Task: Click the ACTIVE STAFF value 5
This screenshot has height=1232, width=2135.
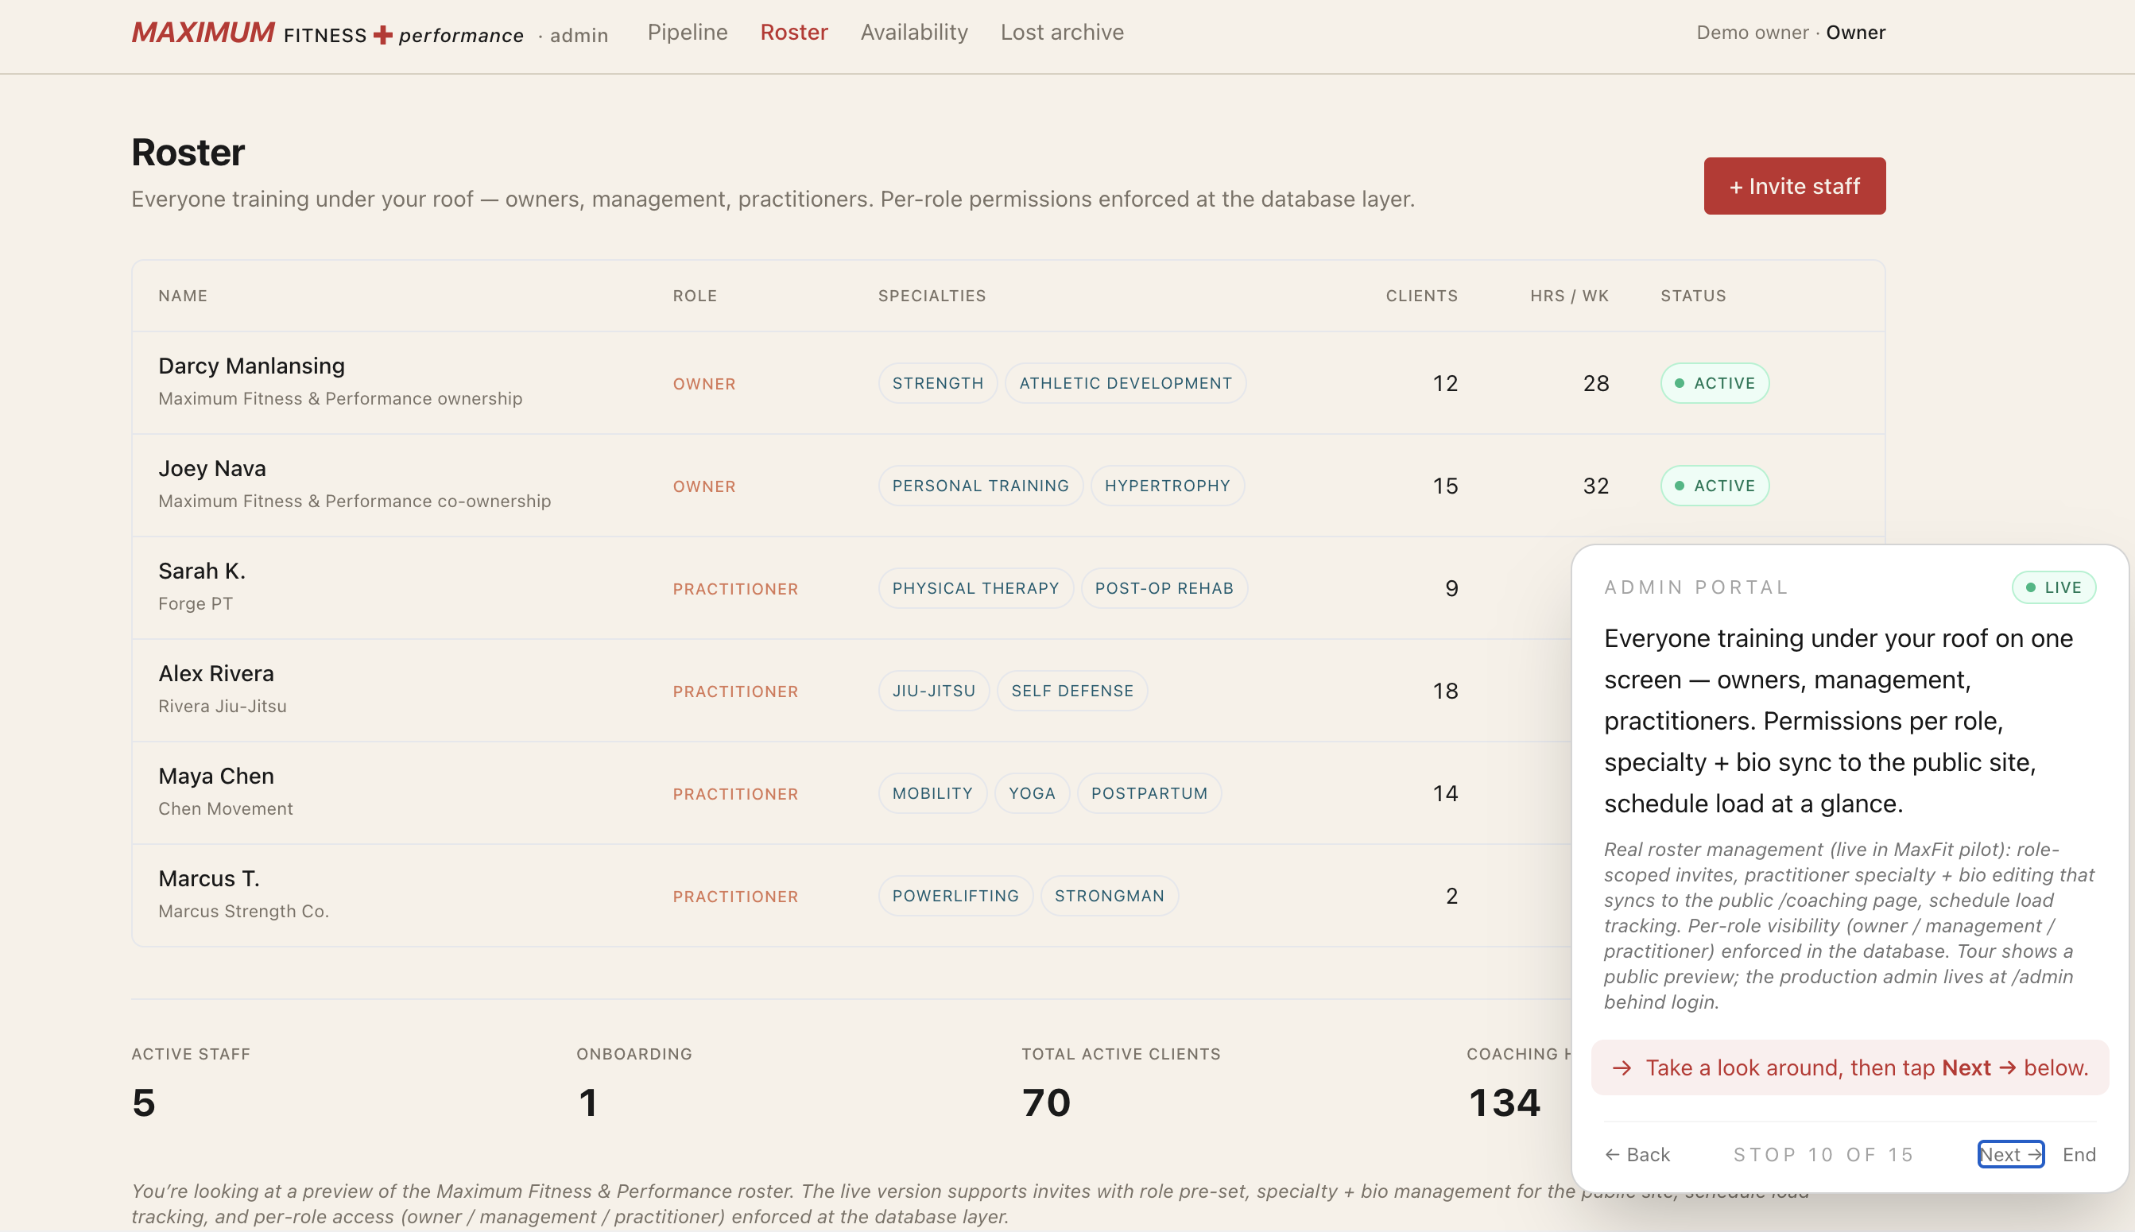Action: (x=144, y=1102)
